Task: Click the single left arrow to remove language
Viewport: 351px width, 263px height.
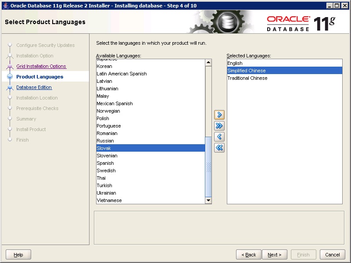Action: pyautogui.click(x=219, y=137)
